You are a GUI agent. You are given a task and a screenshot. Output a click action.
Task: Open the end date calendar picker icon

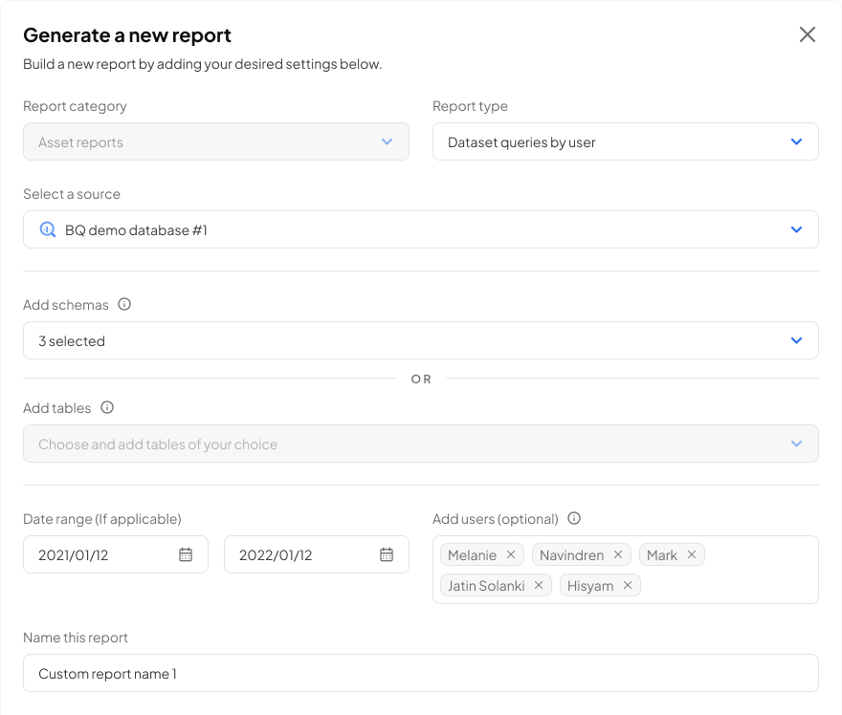coord(387,554)
